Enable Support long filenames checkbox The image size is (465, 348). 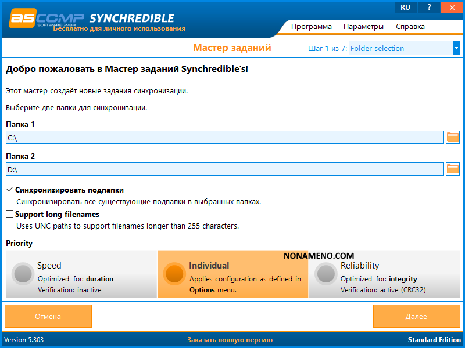pos(10,214)
